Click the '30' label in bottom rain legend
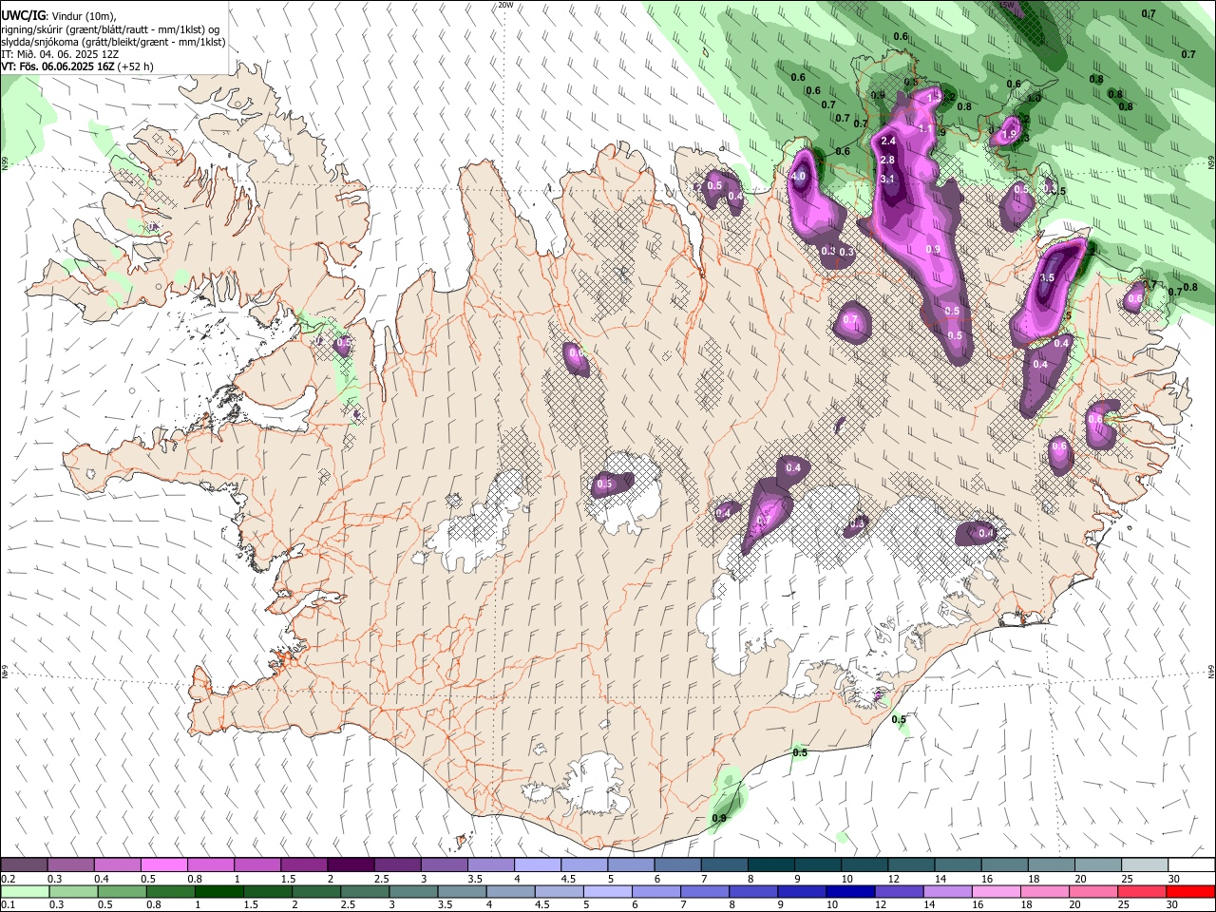This screenshot has height=912, width=1216. tap(1174, 905)
